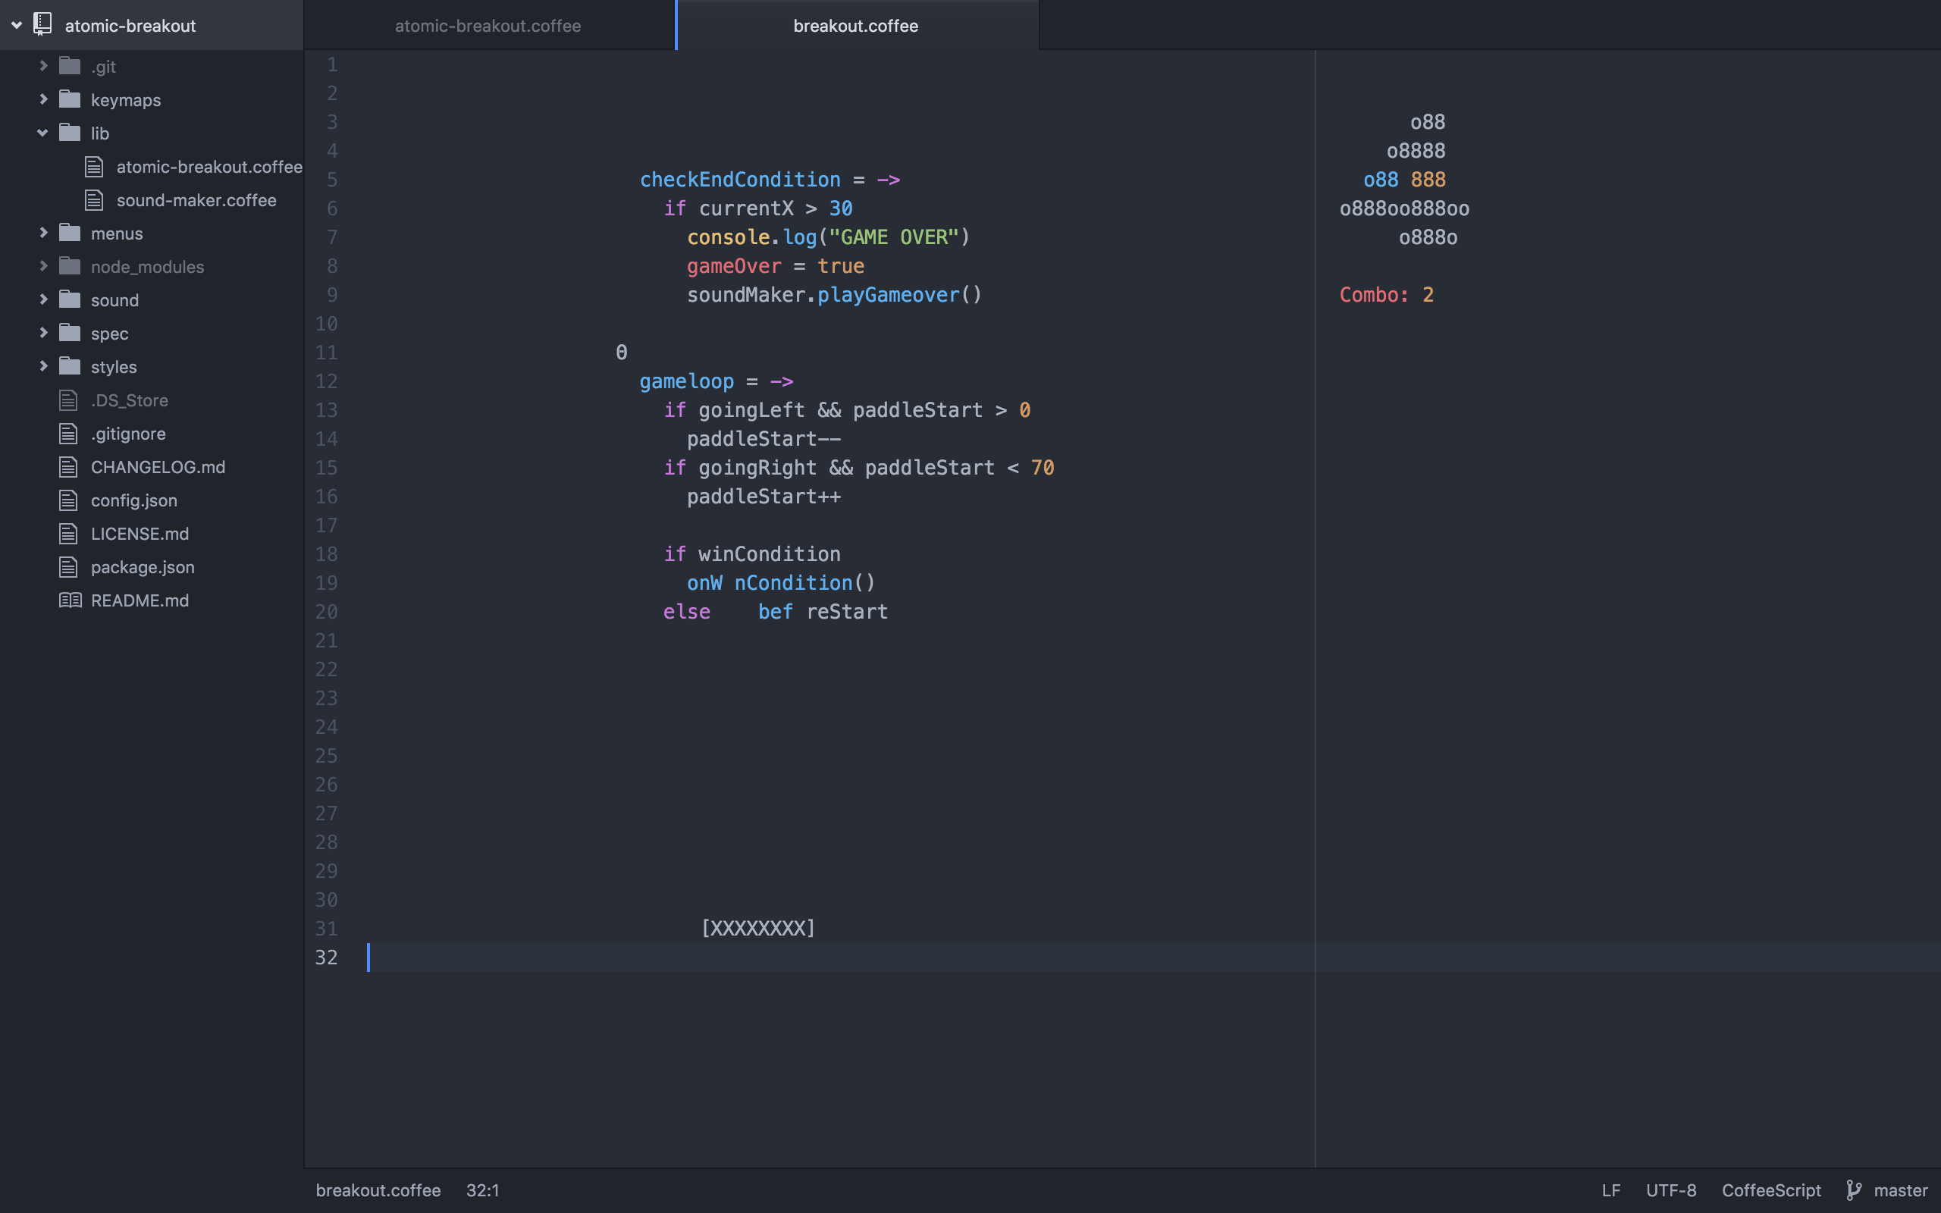Open CHANGELOG.md in the tree view
1941x1213 pixels.
158,467
